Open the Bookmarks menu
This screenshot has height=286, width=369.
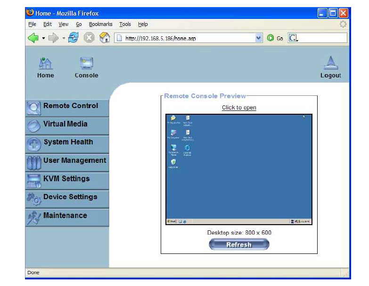click(x=100, y=24)
